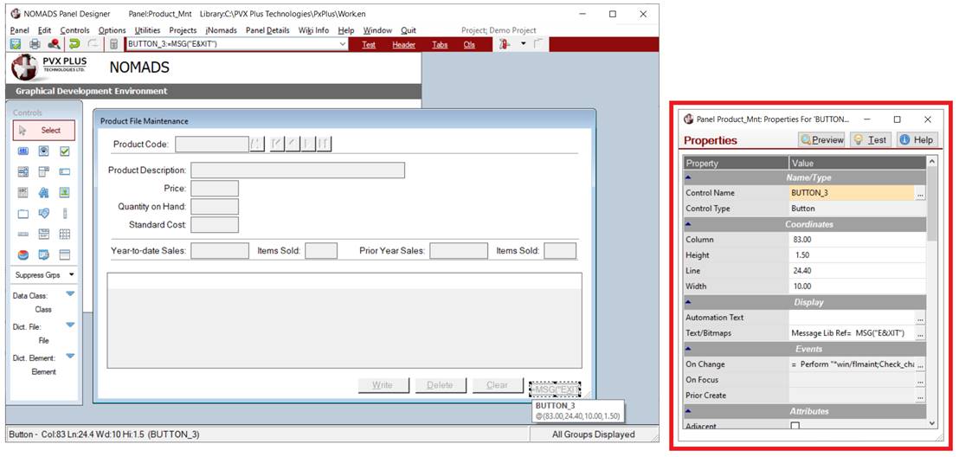Click the Header link in red toolbar

coord(403,44)
